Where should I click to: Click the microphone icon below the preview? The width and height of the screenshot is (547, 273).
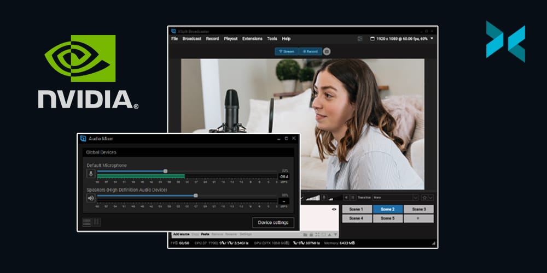click(324, 197)
